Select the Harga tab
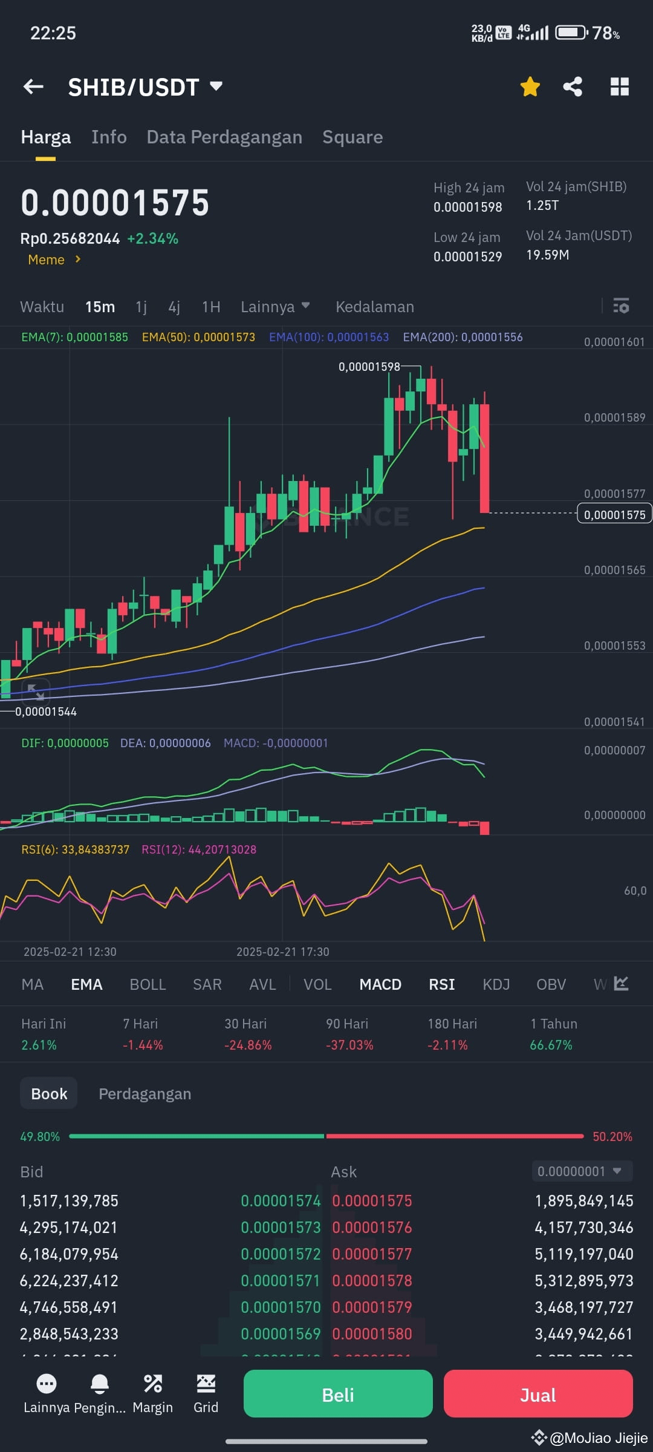Screen dimensions: 653x1452 point(45,137)
